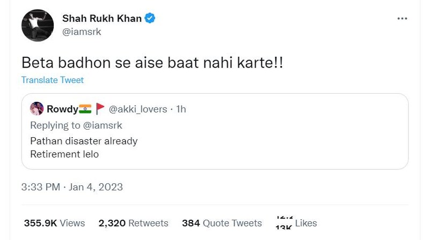The height and width of the screenshot is (240, 433).
Task: Open the @akki_lovers handle
Action: 137,109
